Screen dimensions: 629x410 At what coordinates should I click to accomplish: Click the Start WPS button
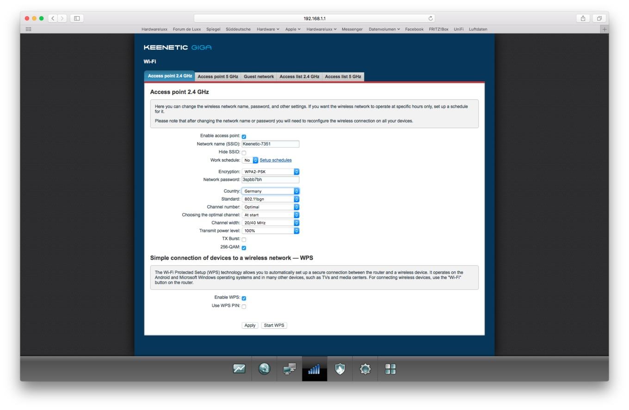point(274,325)
